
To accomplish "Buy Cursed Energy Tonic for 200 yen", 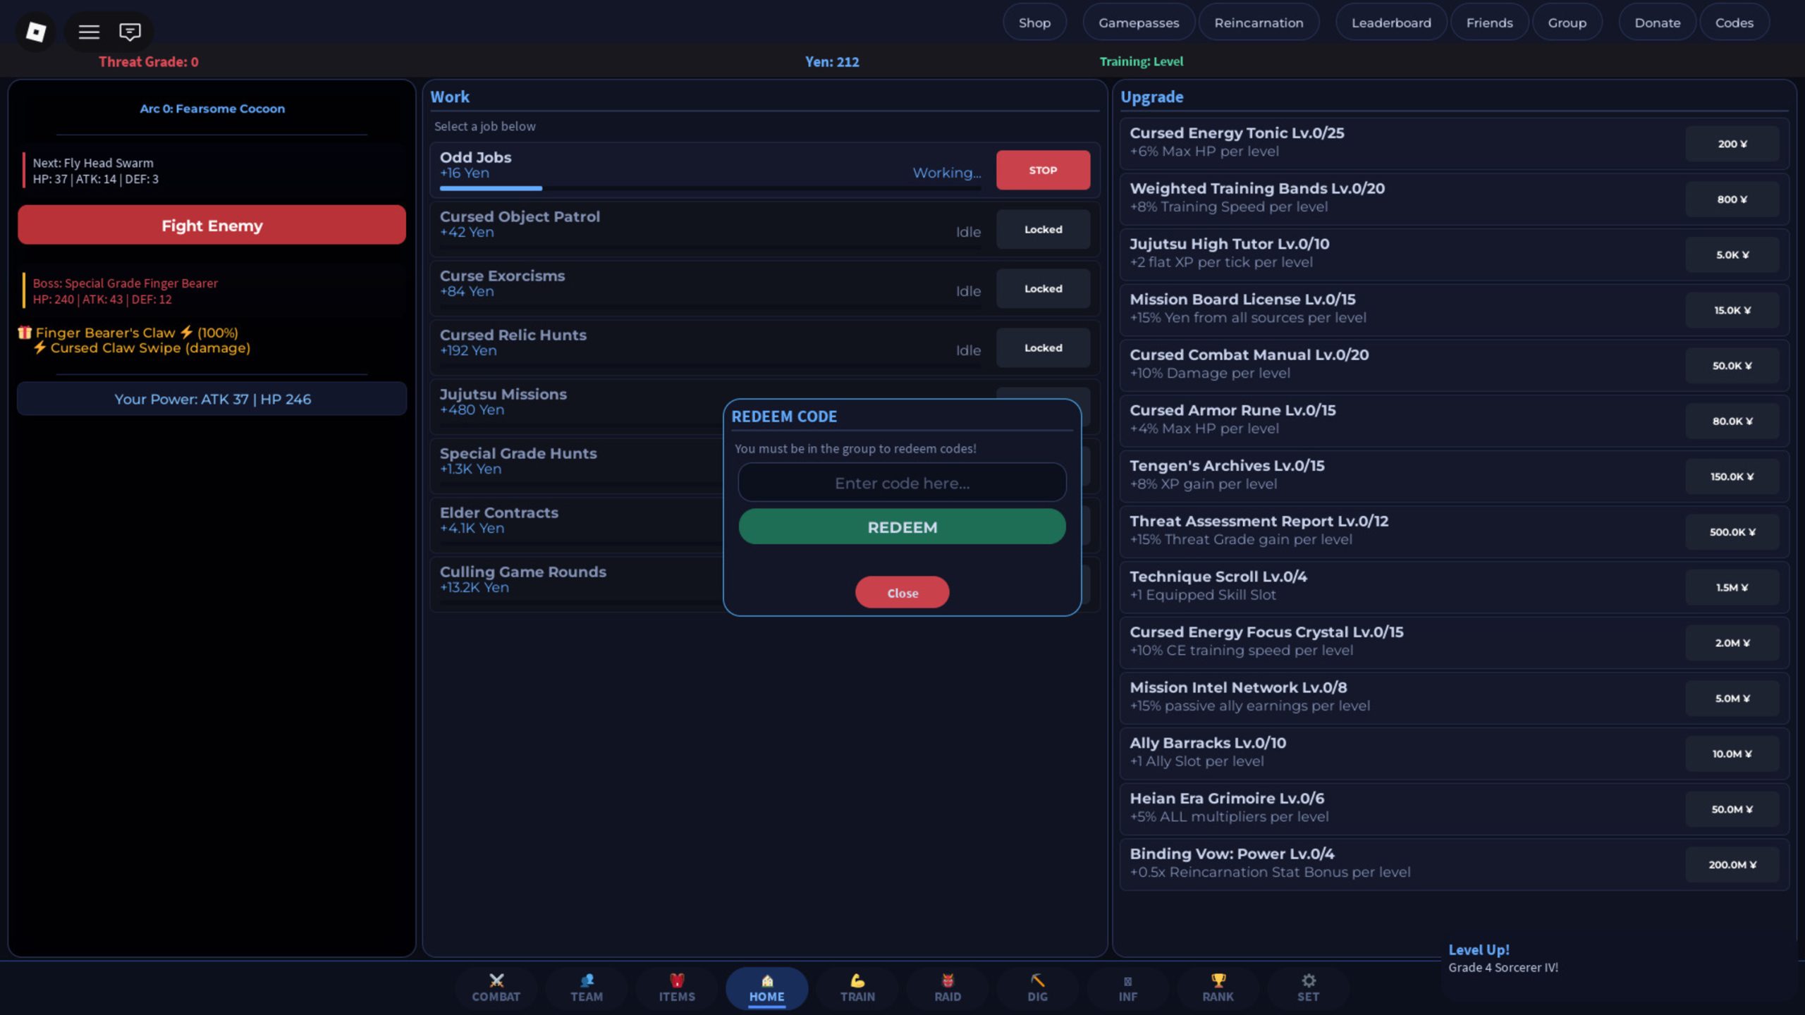I will click(x=1732, y=144).
